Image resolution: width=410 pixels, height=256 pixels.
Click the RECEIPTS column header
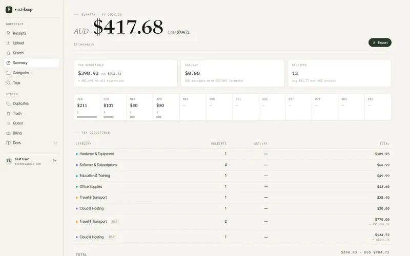(219, 144)
